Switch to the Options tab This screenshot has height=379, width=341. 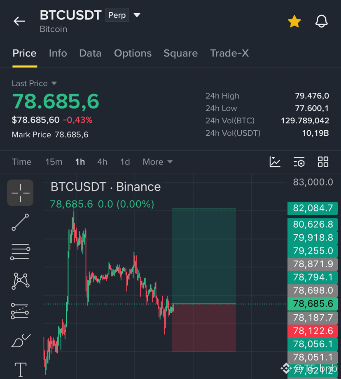pyautogui.click(x=133, y=53)
